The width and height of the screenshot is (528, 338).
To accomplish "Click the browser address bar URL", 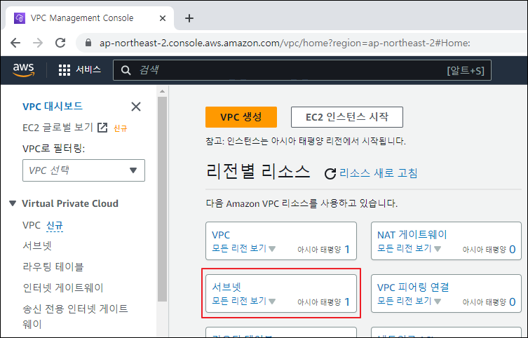I will [x=285, y=43].
